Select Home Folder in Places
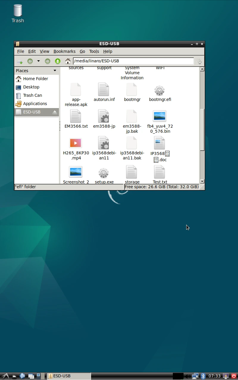This screenshot has height=380, width=238. point(37,79)
